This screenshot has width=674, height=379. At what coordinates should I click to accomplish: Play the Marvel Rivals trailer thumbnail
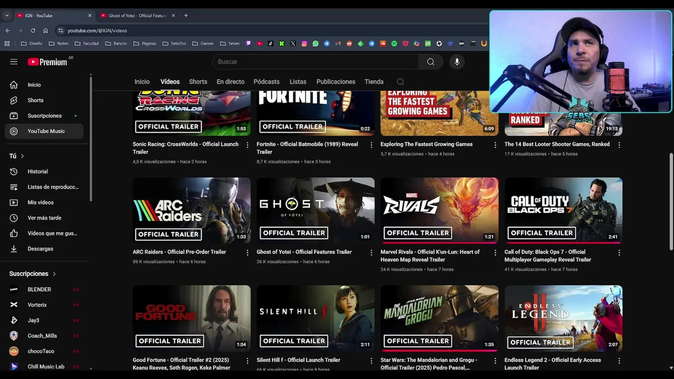440,210
